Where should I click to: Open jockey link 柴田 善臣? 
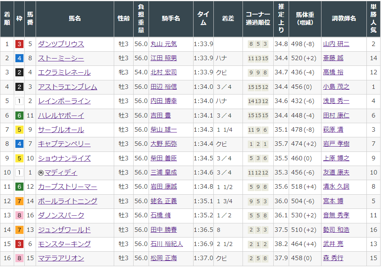click(164, 158)
